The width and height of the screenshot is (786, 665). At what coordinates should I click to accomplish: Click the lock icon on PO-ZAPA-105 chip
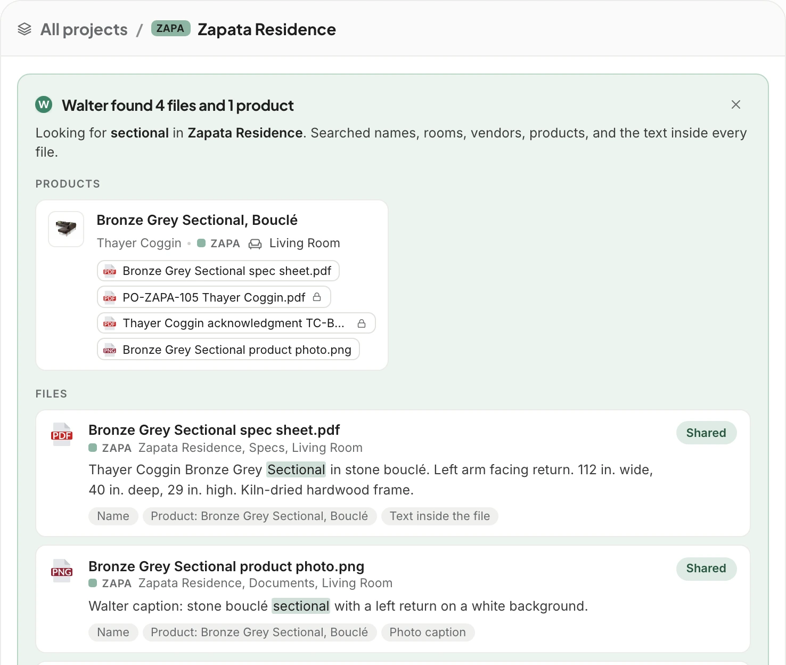(317, 297)
